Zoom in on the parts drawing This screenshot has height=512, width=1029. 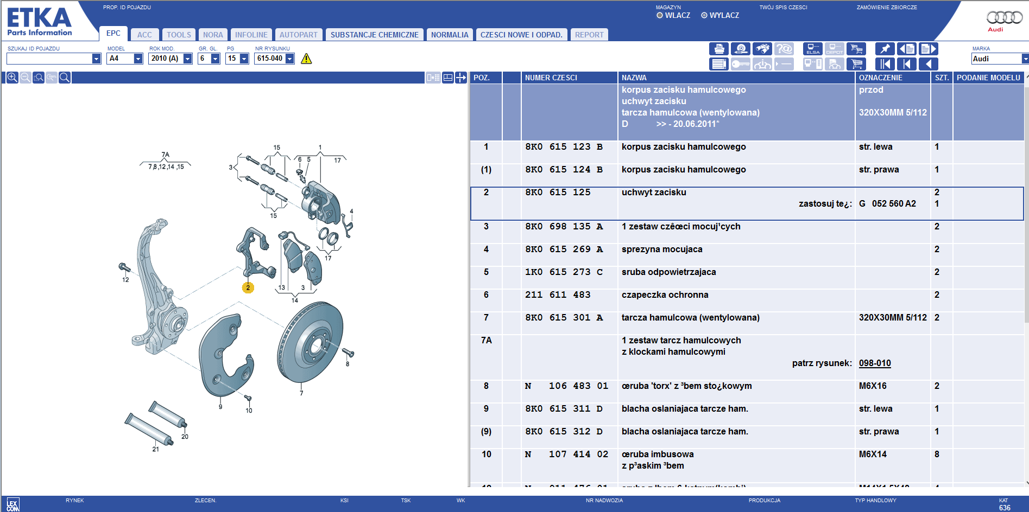point(12,78)
